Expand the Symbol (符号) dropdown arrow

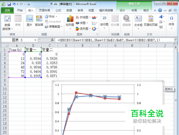pyautogui.click(x=171, y=28)
